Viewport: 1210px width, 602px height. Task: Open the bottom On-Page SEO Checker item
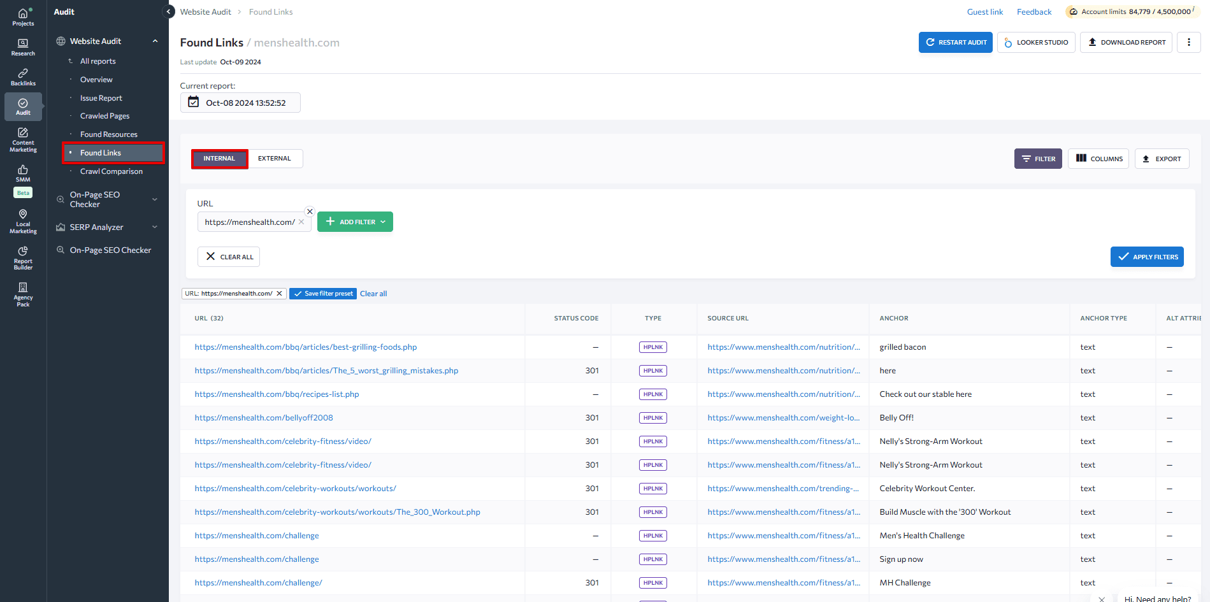click(110, 250)
